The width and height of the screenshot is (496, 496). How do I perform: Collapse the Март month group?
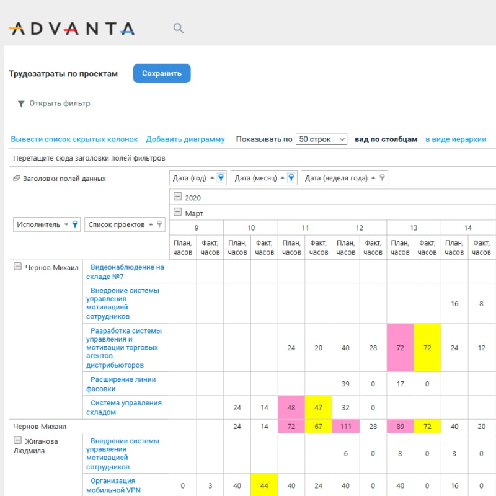pos(178,213)
